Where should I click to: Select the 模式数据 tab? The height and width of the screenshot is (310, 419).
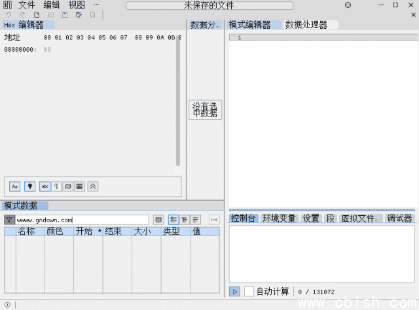click(25, 205)
